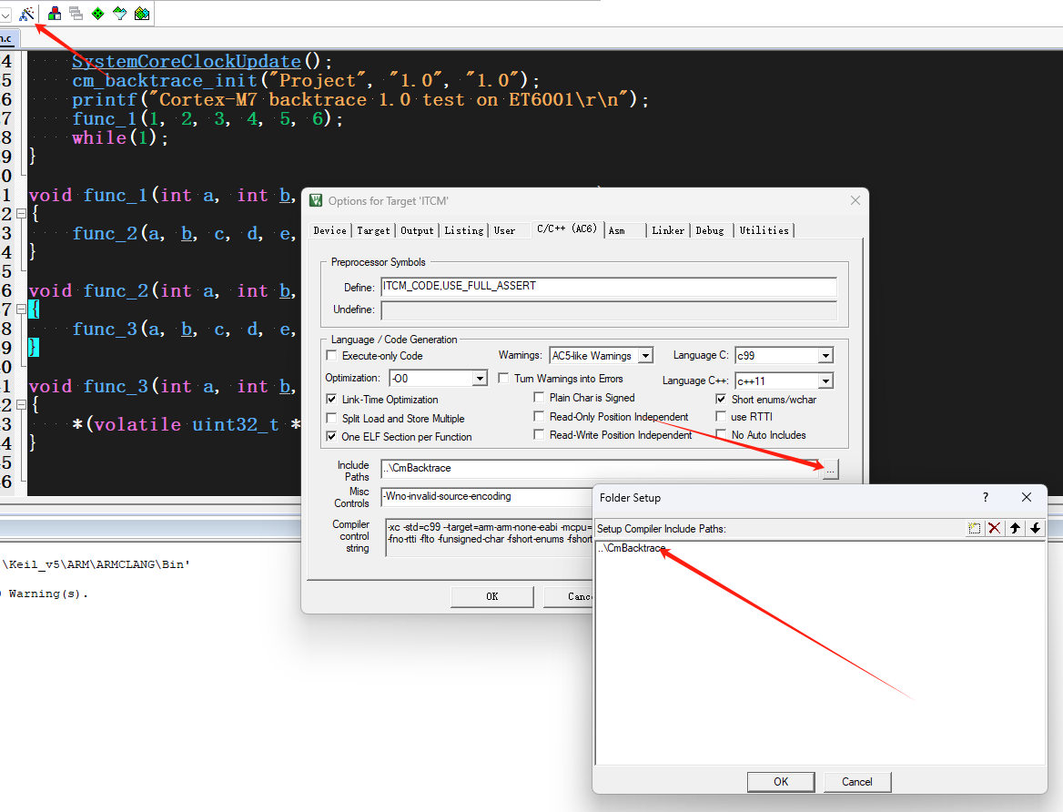The image size is (1063, 812).
Task: Click cm_backtrace_init call in editor
Action: coord(165,81)
